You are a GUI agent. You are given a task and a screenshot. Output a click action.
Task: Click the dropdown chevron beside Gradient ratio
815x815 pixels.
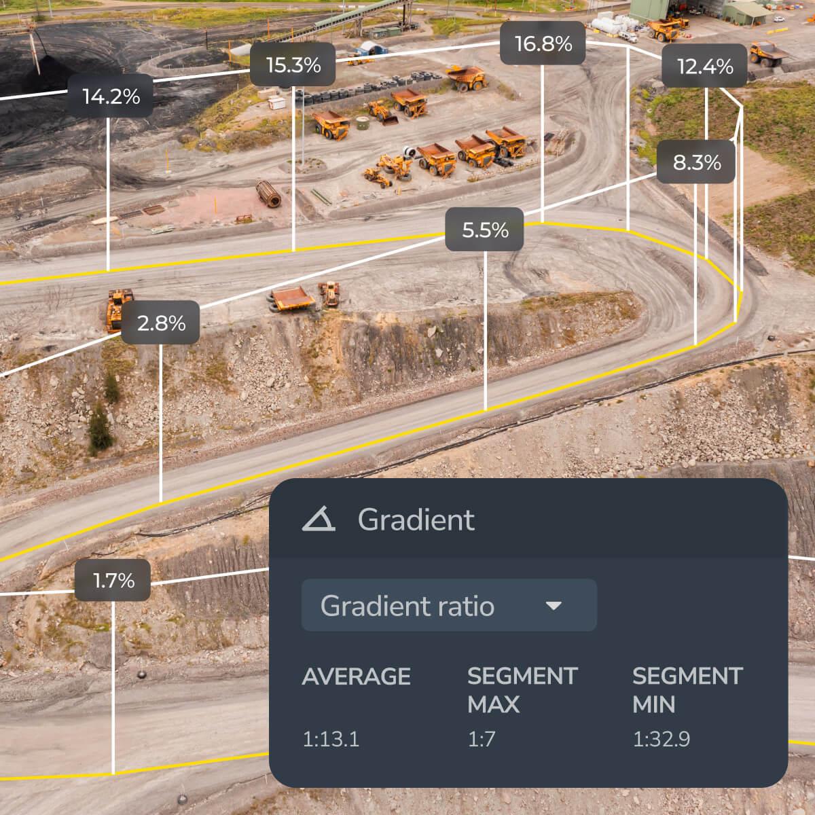pyautogui.click(x=554, y=605)
